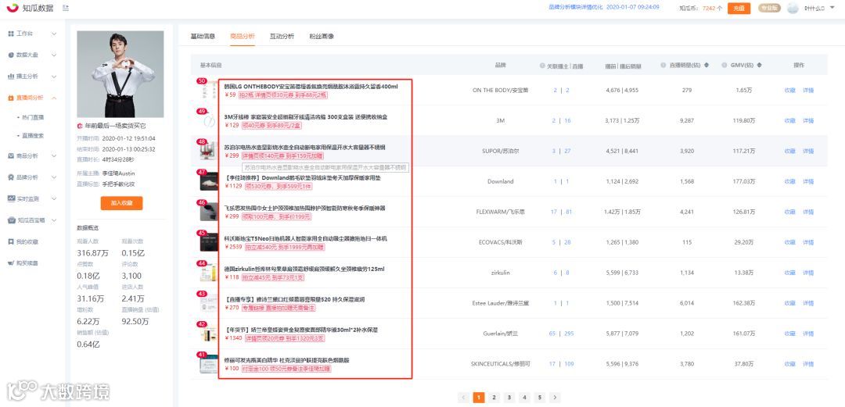The width and height of the screenshot is (845, 407).
Task: Click the Downland mattress product thumbnail
Action: pos(209,181)
